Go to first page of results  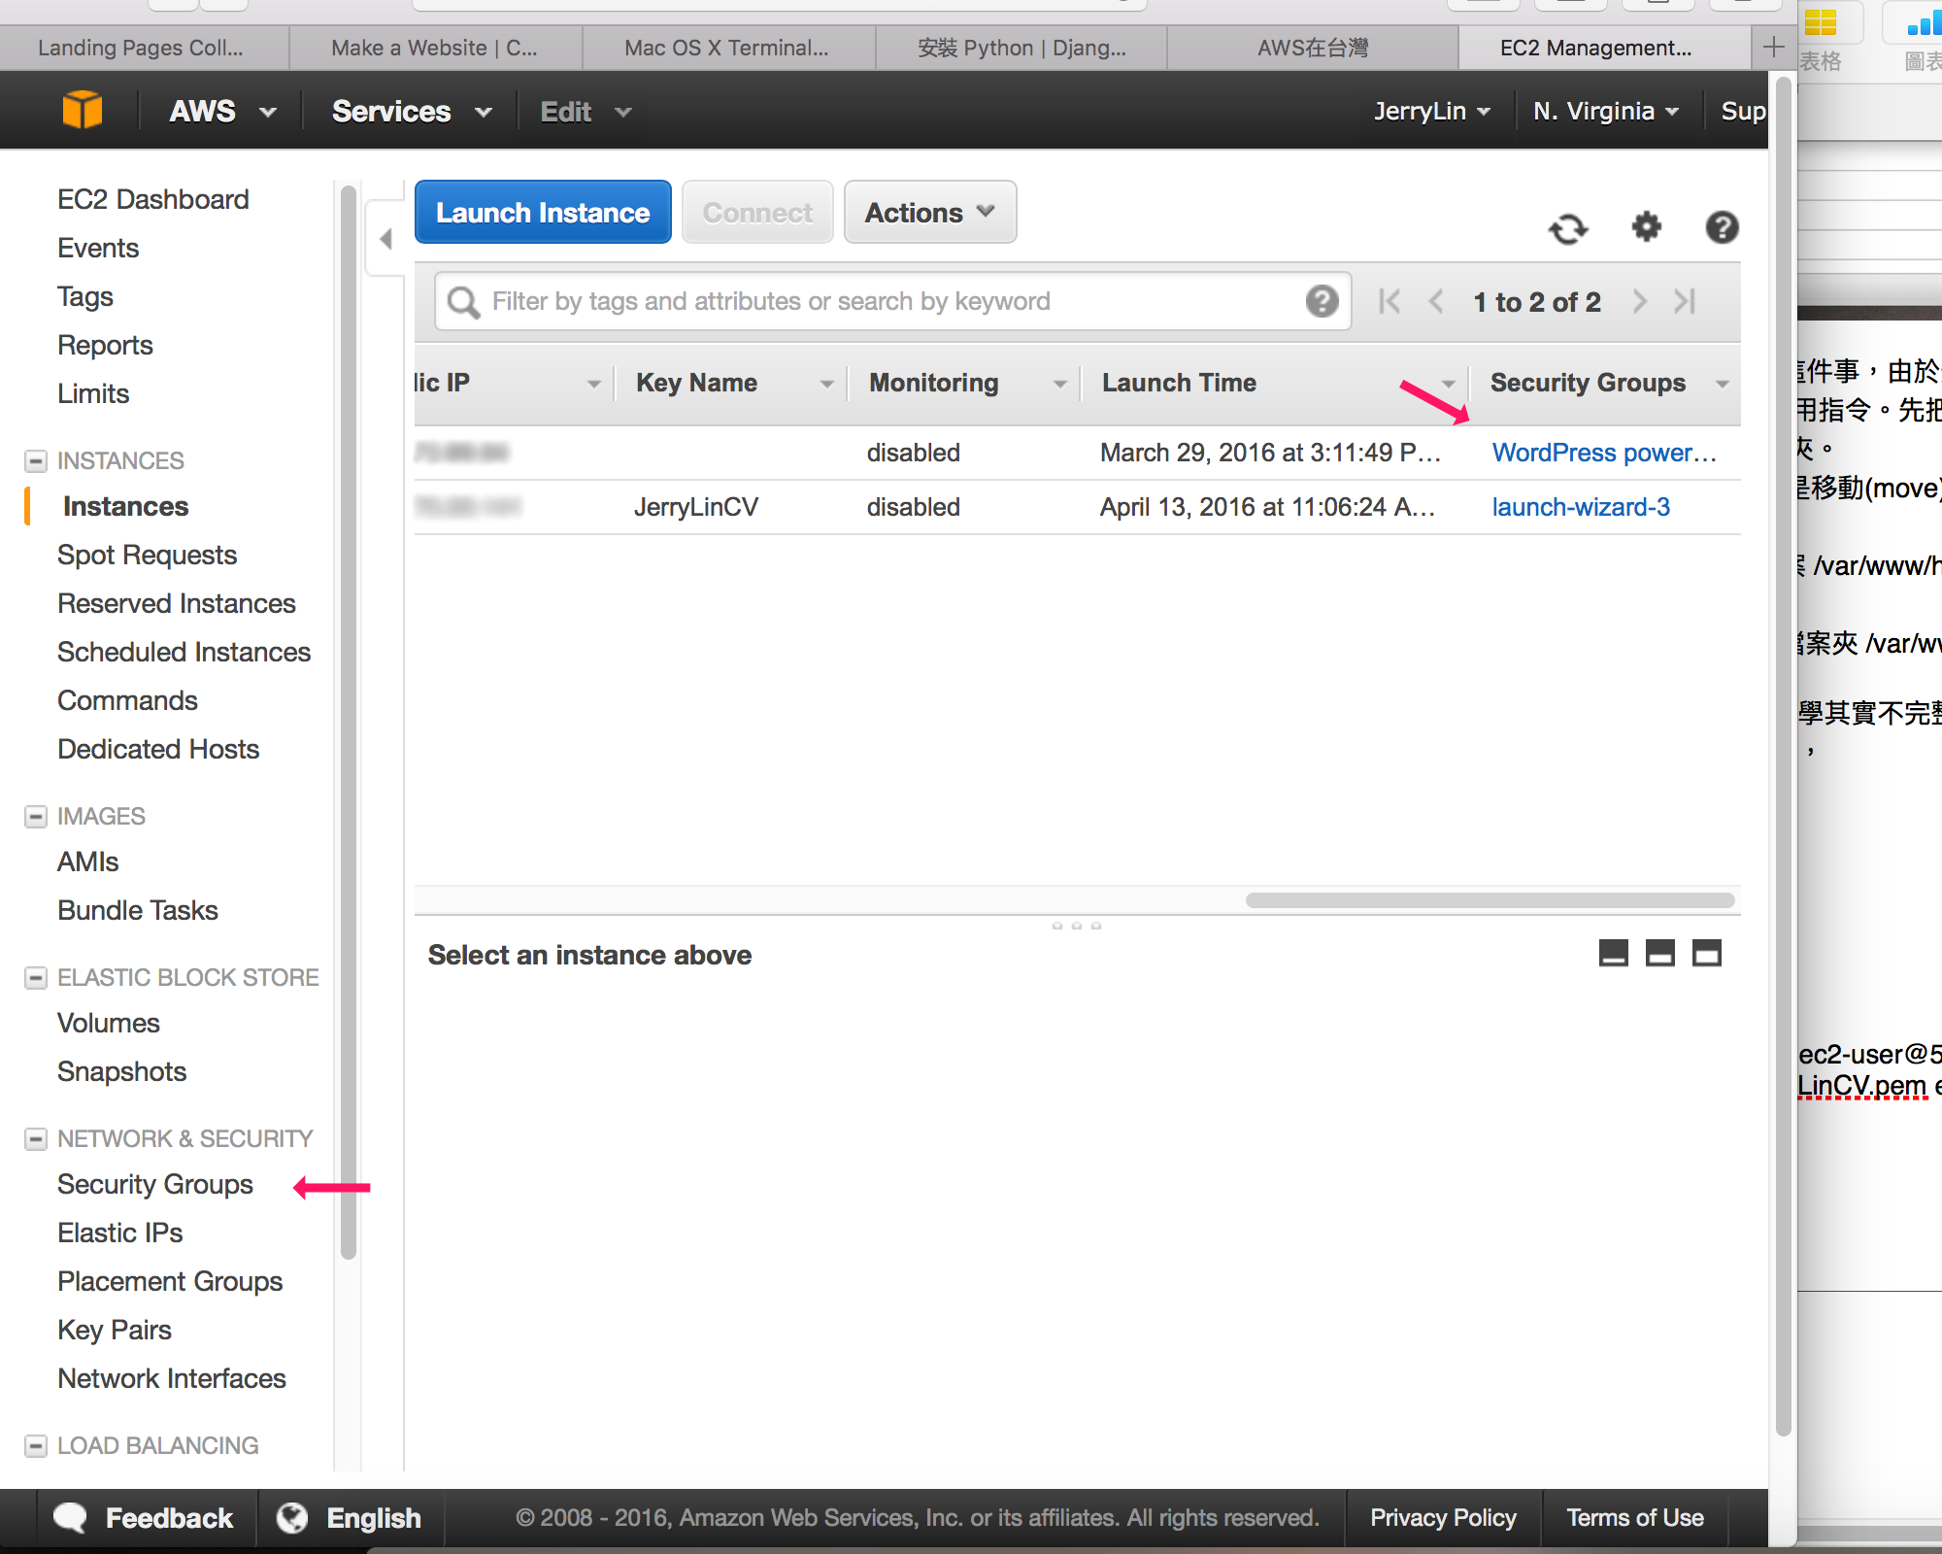[1390, 301]
